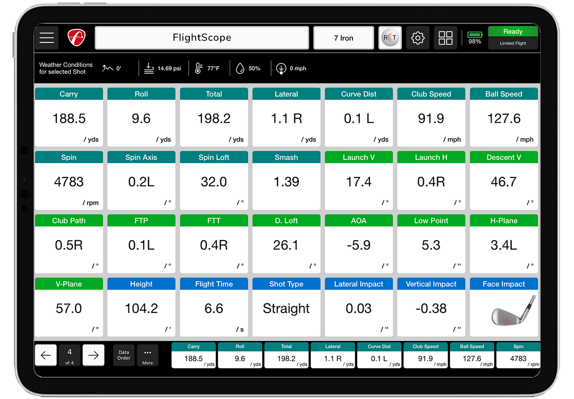Select the D. Loft tile
574x399 pixels.
tap(286, 244)
